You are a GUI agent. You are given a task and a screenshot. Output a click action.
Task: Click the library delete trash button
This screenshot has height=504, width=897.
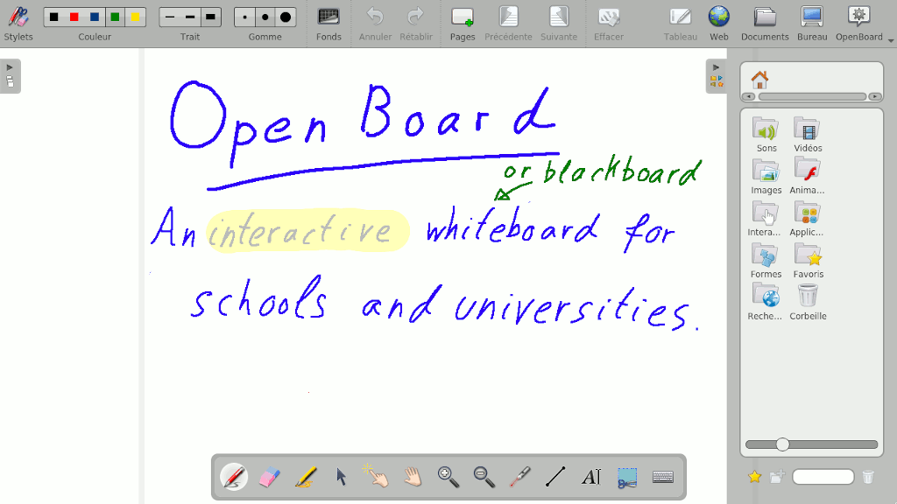click(868, 477)
